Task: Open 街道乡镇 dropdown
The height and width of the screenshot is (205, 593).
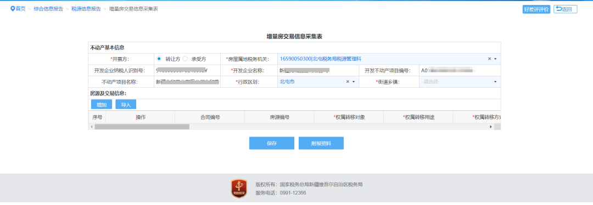Action: (460, 82)
